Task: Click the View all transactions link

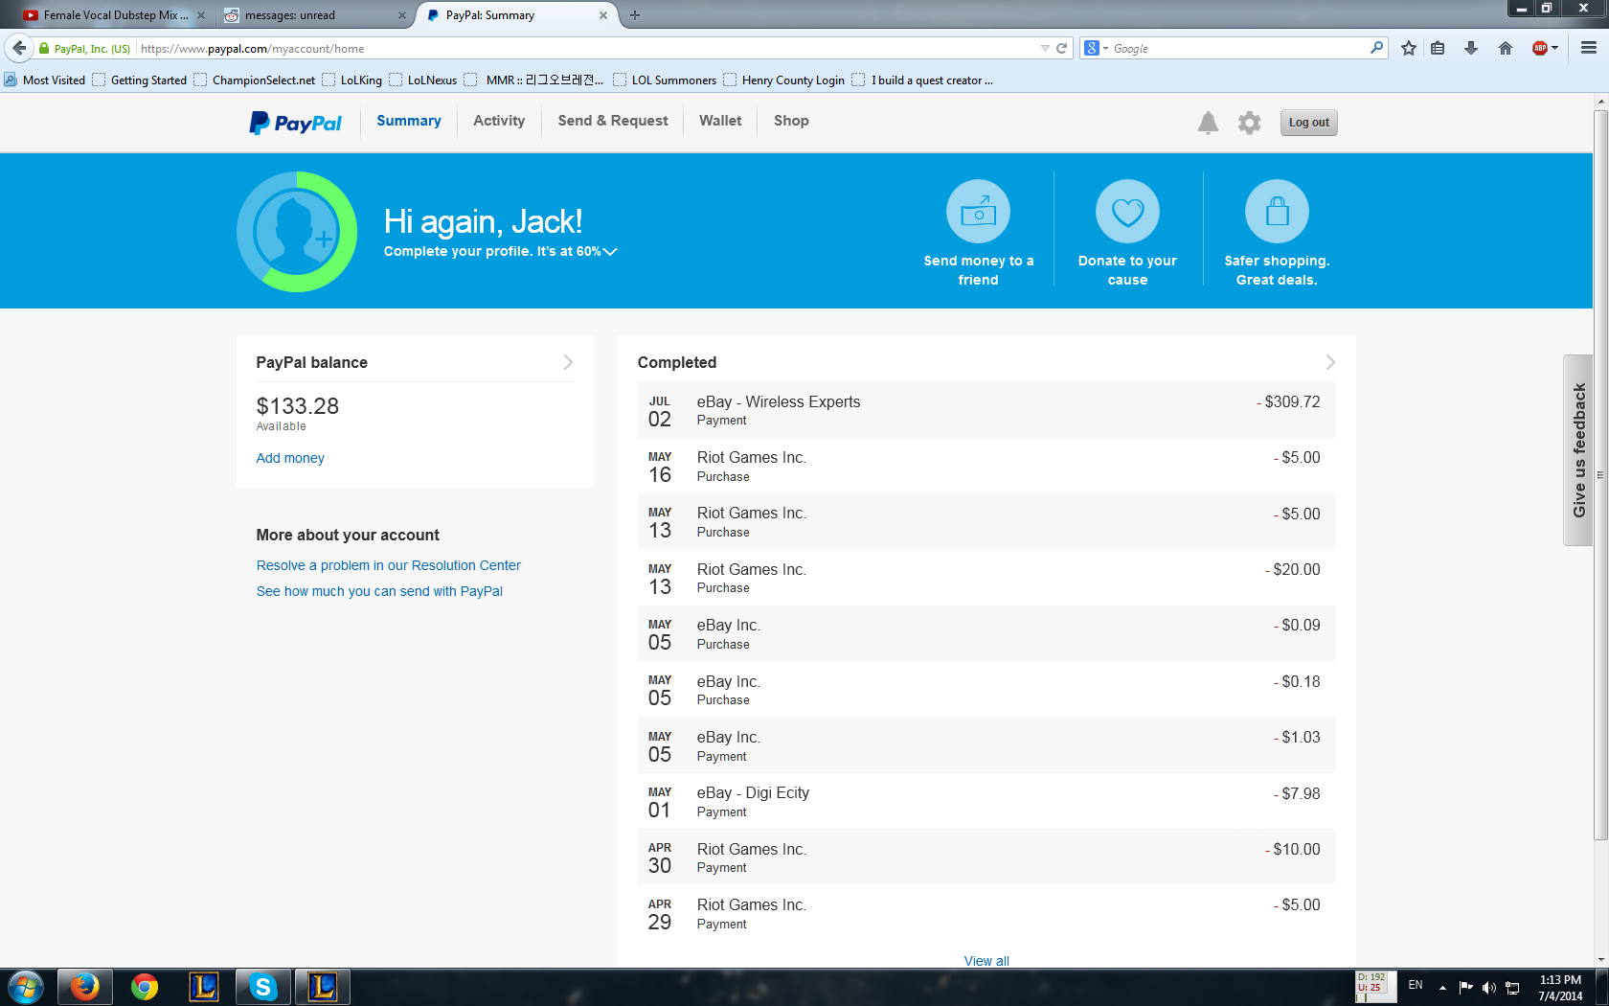Action: coord(986,960)
